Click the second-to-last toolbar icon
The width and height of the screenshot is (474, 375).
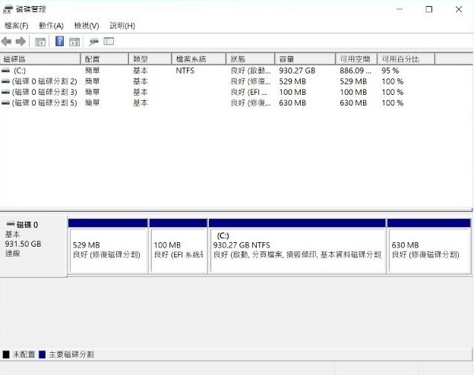tap(94, 42)
